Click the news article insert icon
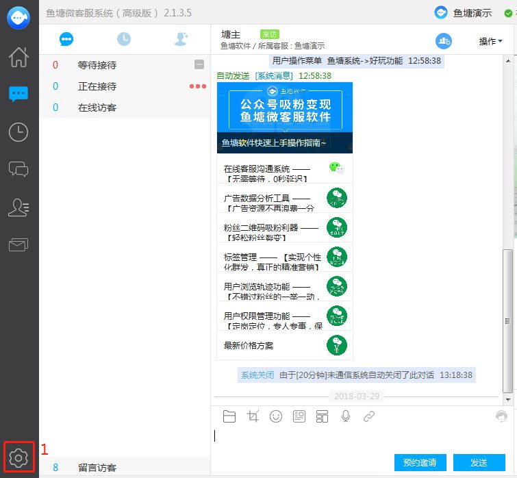 tap(299, 416)
